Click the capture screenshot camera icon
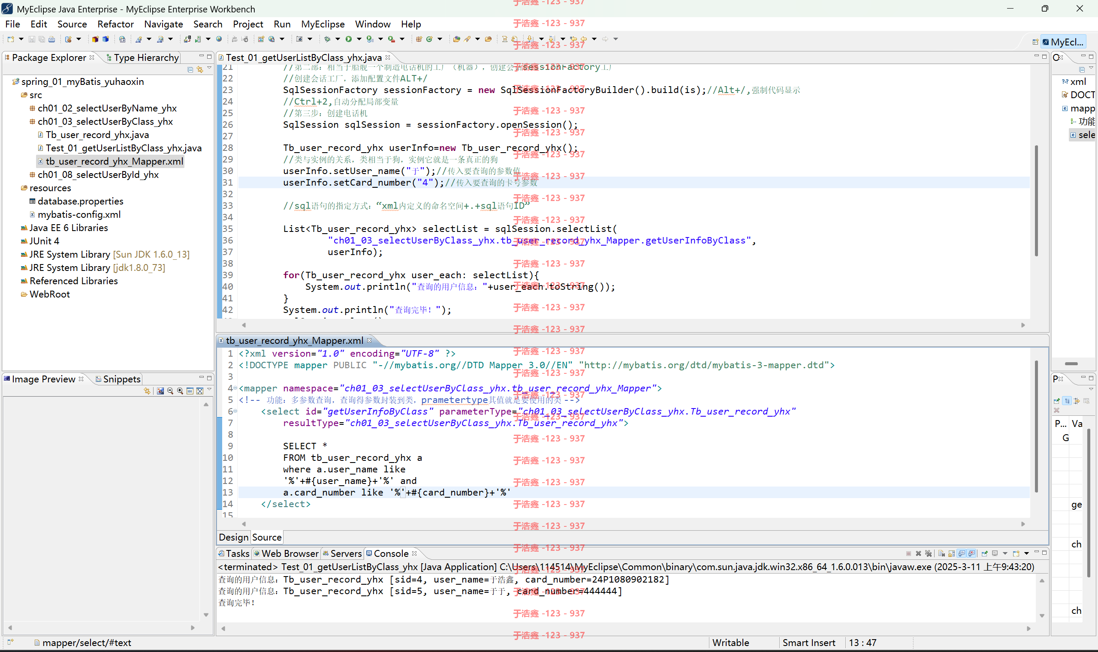The width and height of the screenshot is (1098, 652). tap(299, 39)
